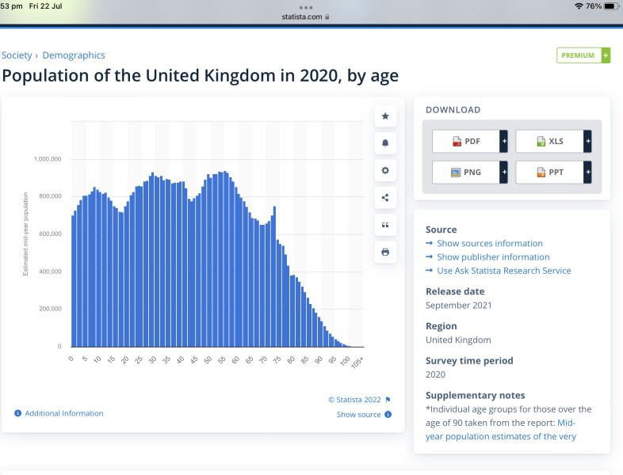Open chart settings gear icon

pyautogui.click(x=385, y=170)
